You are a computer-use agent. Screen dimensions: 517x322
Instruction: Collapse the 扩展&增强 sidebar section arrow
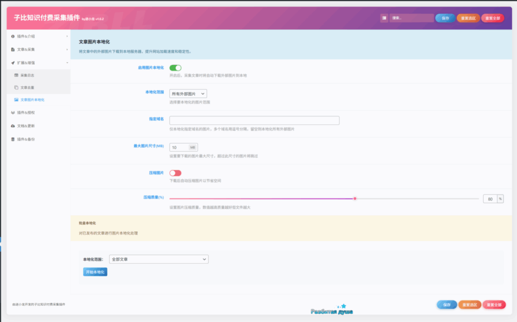click(x=67, y=63)
